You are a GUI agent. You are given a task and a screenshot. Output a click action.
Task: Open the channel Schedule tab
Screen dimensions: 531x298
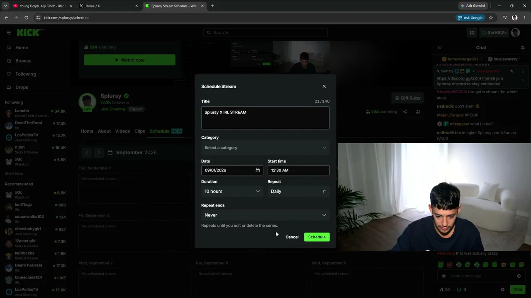pyautogui.click(x=166, y=131)
